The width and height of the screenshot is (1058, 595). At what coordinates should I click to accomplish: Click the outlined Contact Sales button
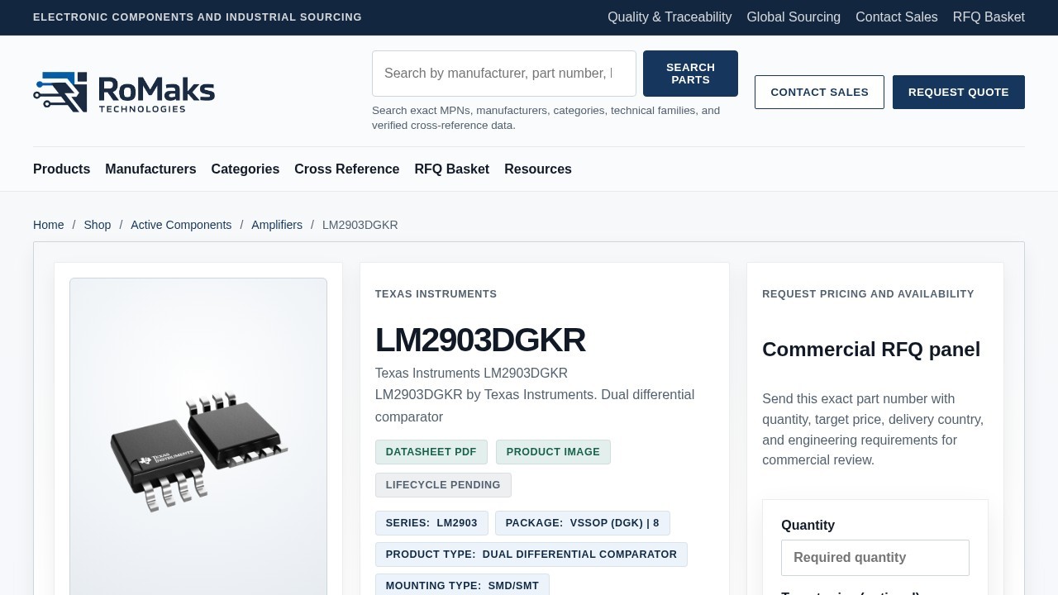(819, 92)
